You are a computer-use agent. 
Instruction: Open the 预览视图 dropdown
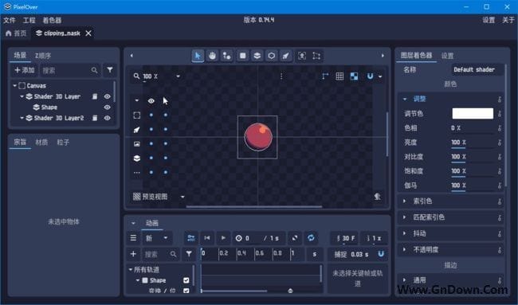[182, 197]
